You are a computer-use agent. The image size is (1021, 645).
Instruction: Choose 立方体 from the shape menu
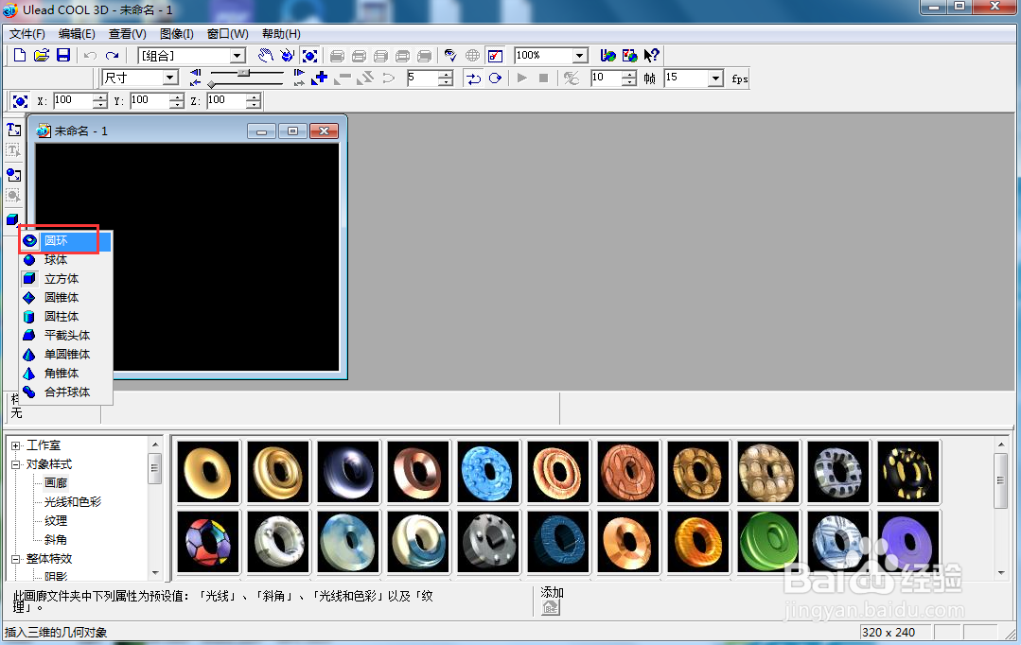[x=66, y=279]
